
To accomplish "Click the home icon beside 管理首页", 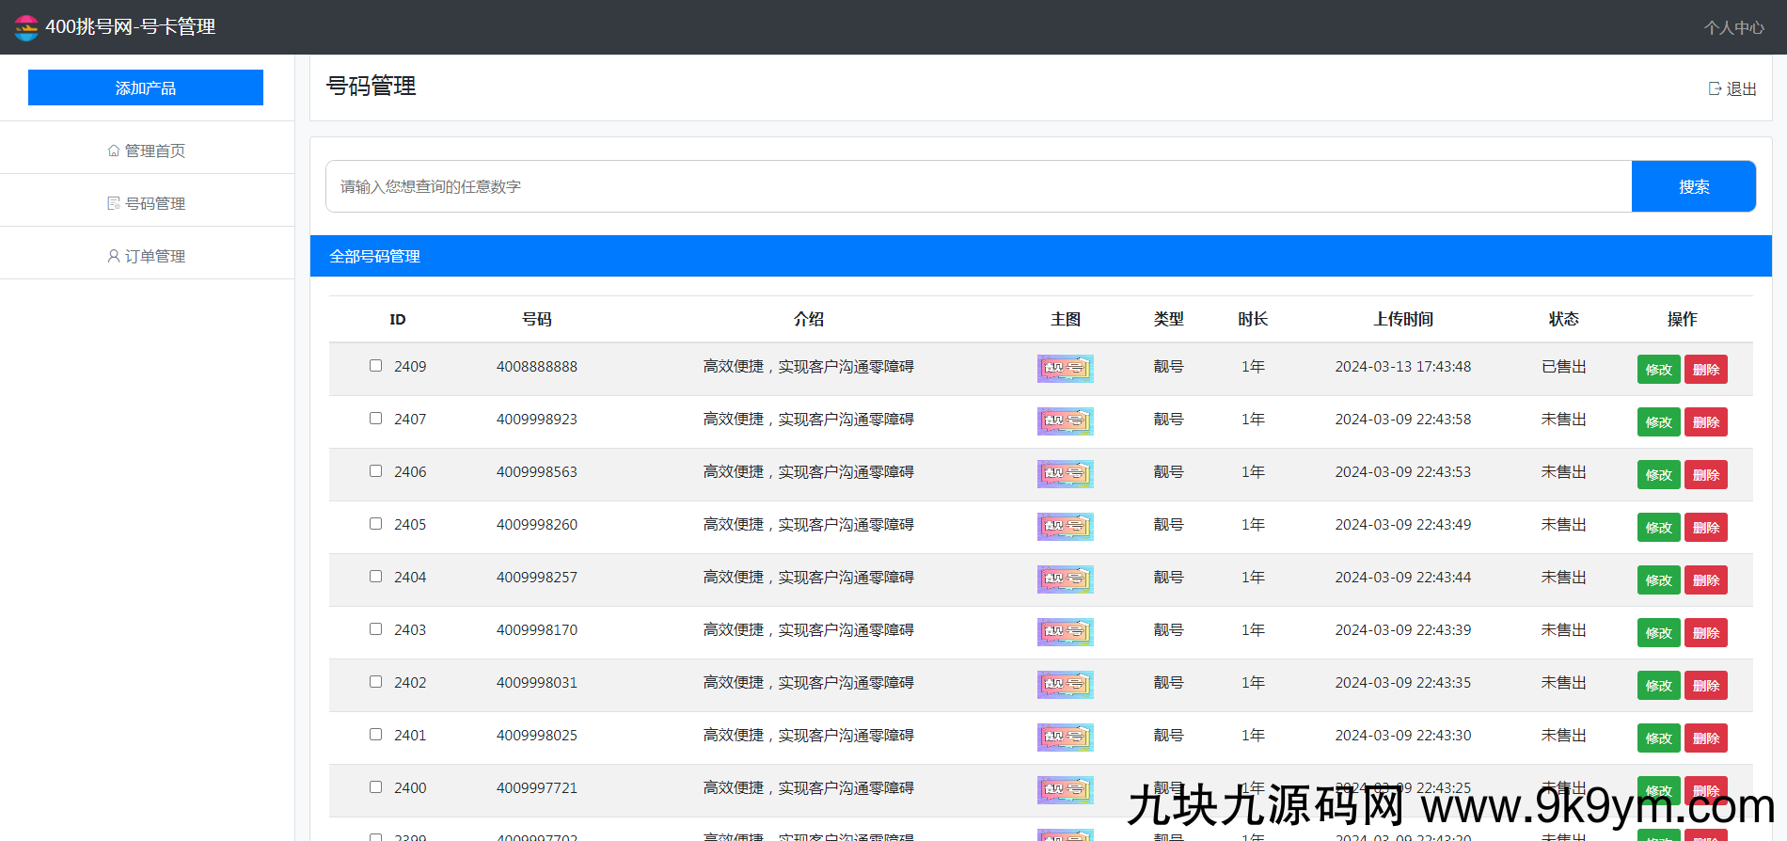I will point(114,151).
